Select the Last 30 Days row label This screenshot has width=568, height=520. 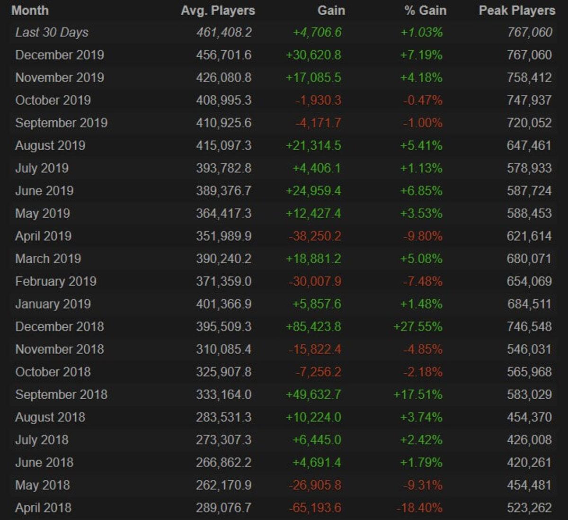[52, 32]
